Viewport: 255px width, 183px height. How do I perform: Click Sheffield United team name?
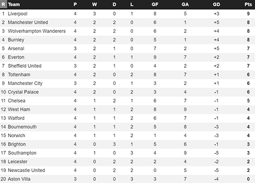(x=25, y=66)
